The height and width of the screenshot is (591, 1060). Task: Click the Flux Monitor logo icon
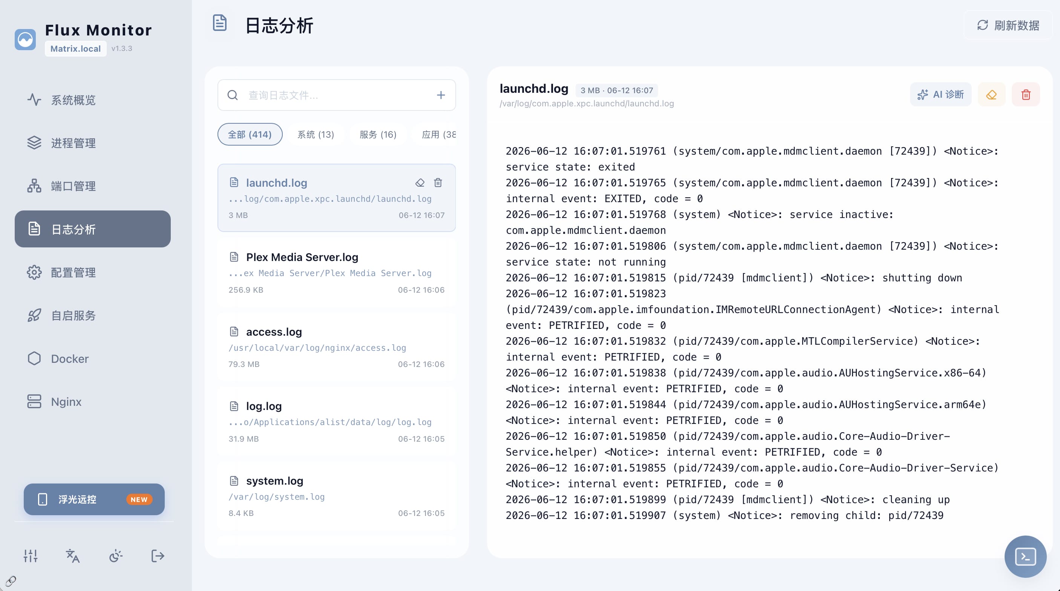[25, 40]
